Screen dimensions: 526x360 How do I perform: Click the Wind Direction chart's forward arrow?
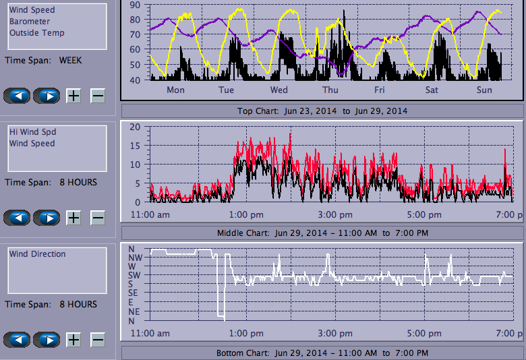pos(47,340)
